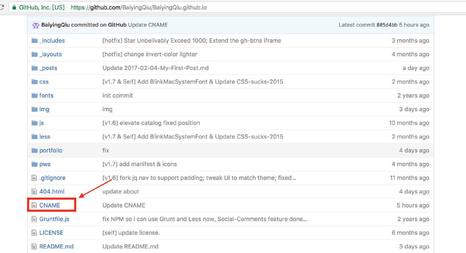Open the Gruntfile.js file
This screenshot has height=253, width=466.
point(53,219)
